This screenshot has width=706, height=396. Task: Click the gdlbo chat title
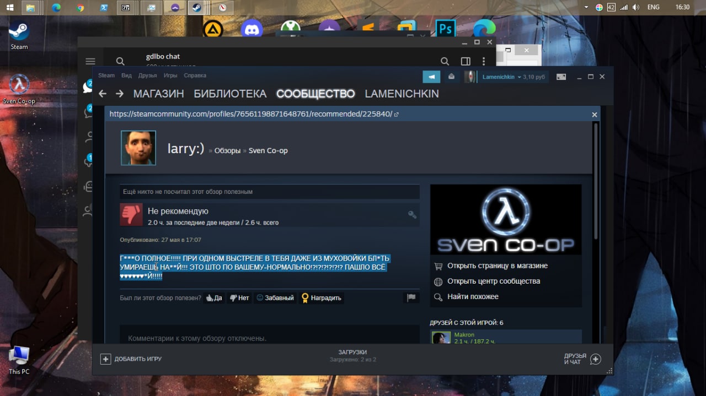(163, 56)
